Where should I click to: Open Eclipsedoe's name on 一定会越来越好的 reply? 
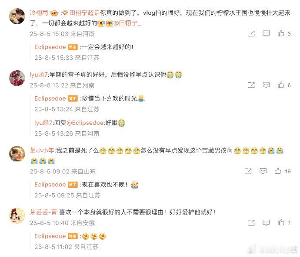click(50, 47)
